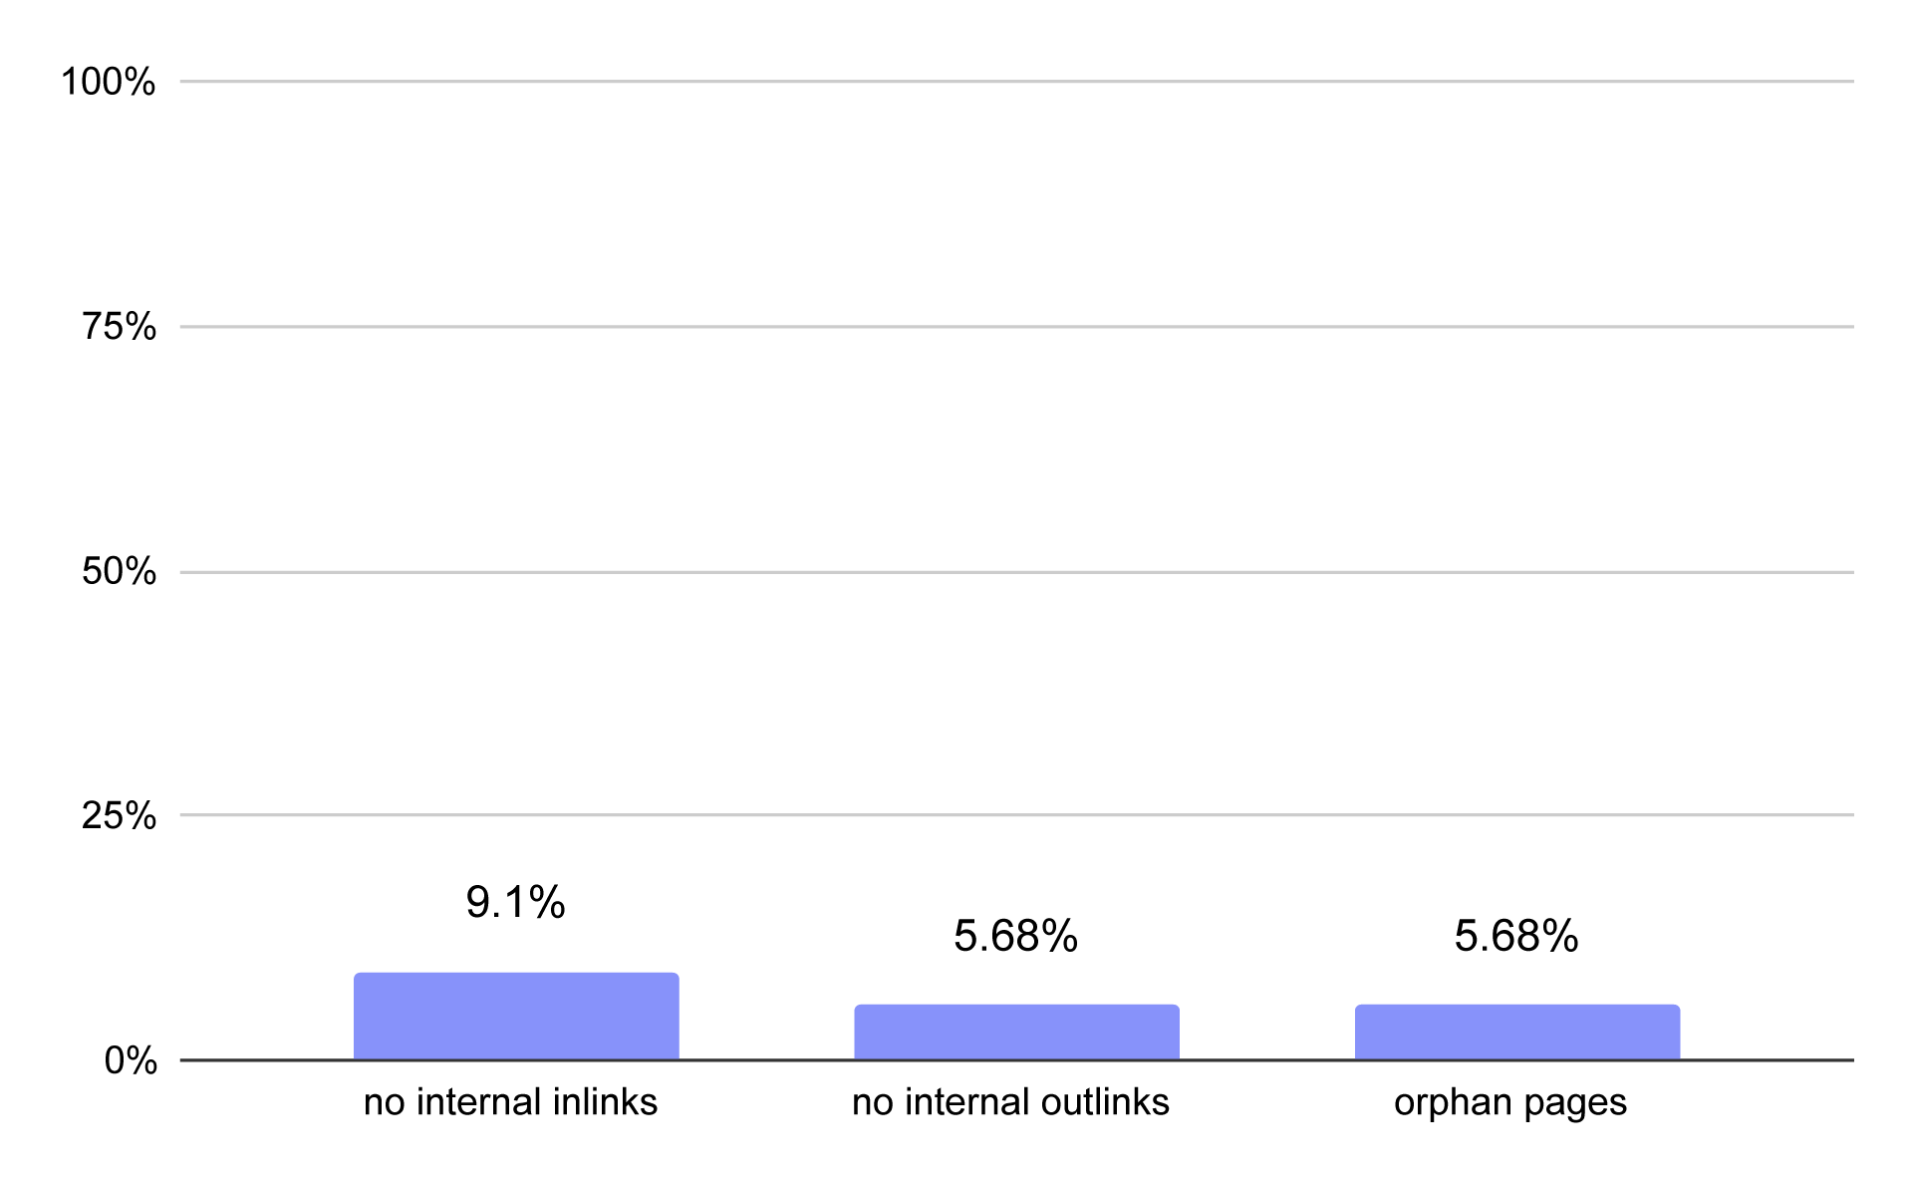Viewport: 1913px width, 1183px height.
Task: Click the 5.68% label above "no internal outlinks"
Action: coord(1015,937)
